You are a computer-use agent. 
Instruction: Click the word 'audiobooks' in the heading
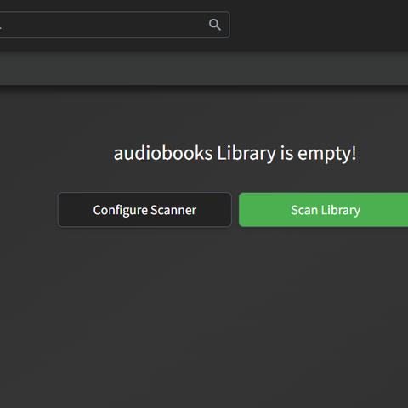tap(163, 154)
